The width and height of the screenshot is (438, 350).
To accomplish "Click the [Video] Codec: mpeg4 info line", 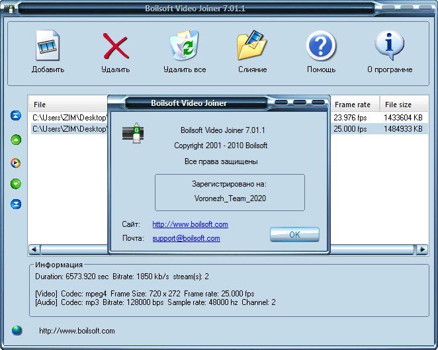I will coord(145,294).
